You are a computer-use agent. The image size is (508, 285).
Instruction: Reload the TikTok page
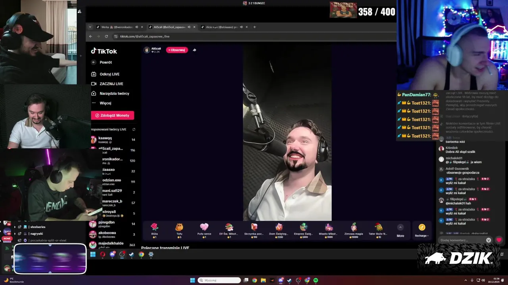106,36
